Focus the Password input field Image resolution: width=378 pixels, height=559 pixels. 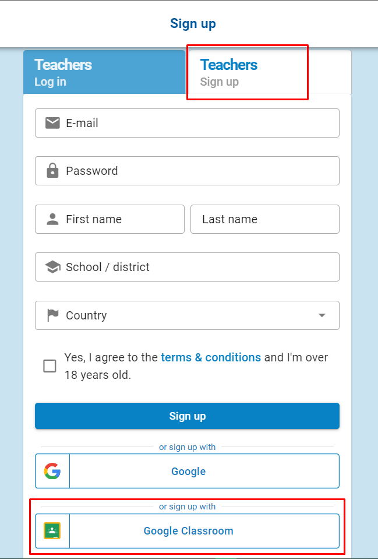pyautogui.click(x=187, y=171)
